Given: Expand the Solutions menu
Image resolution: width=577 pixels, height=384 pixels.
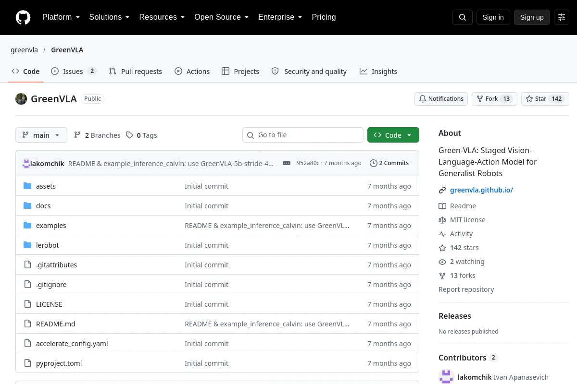Looking at the screenshot, I should [109, 17].
